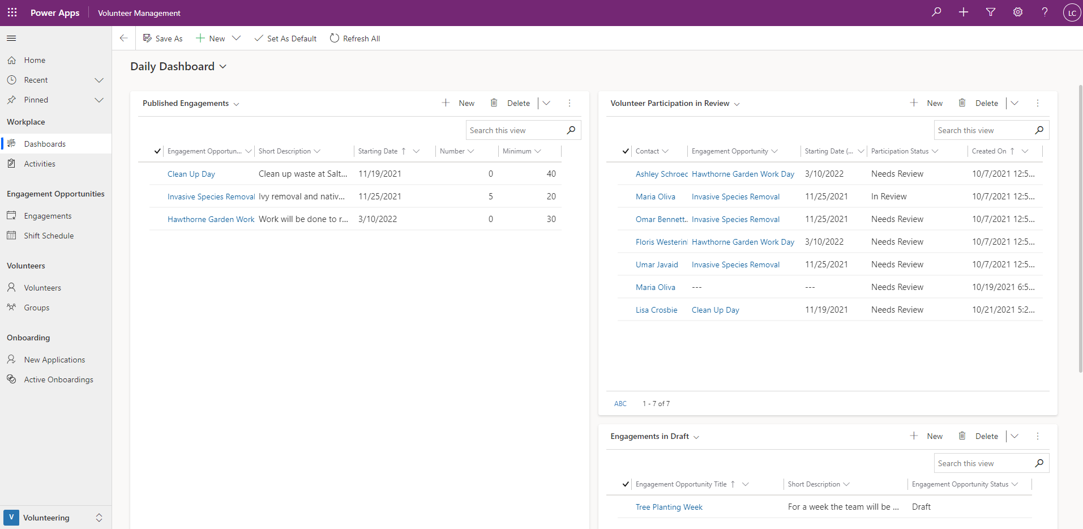Open the app launcher waffle icon
This screenshot has width=1083, height=529.
(12, 12)
